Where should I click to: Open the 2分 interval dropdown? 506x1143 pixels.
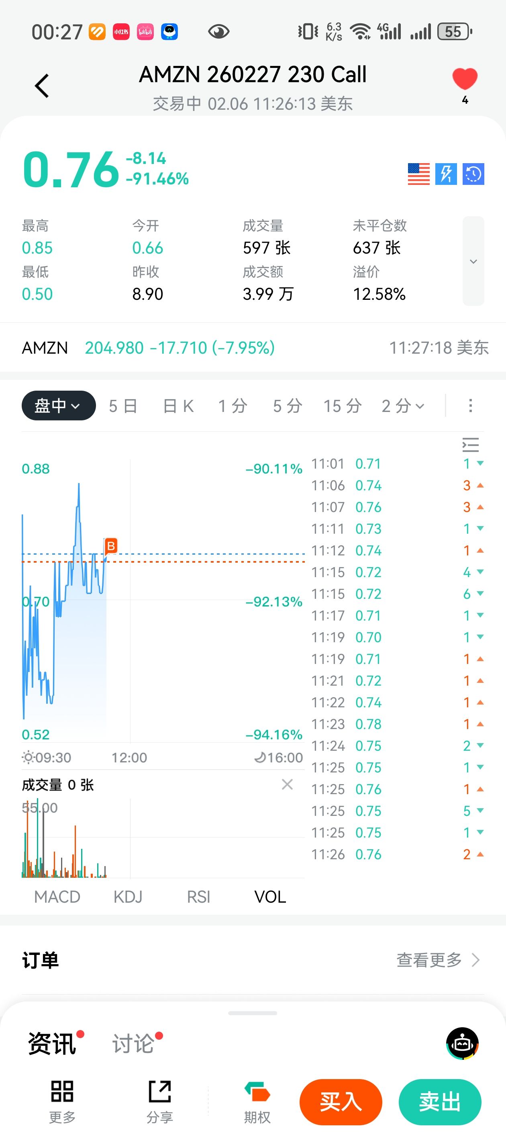click(x=403, y=406)
